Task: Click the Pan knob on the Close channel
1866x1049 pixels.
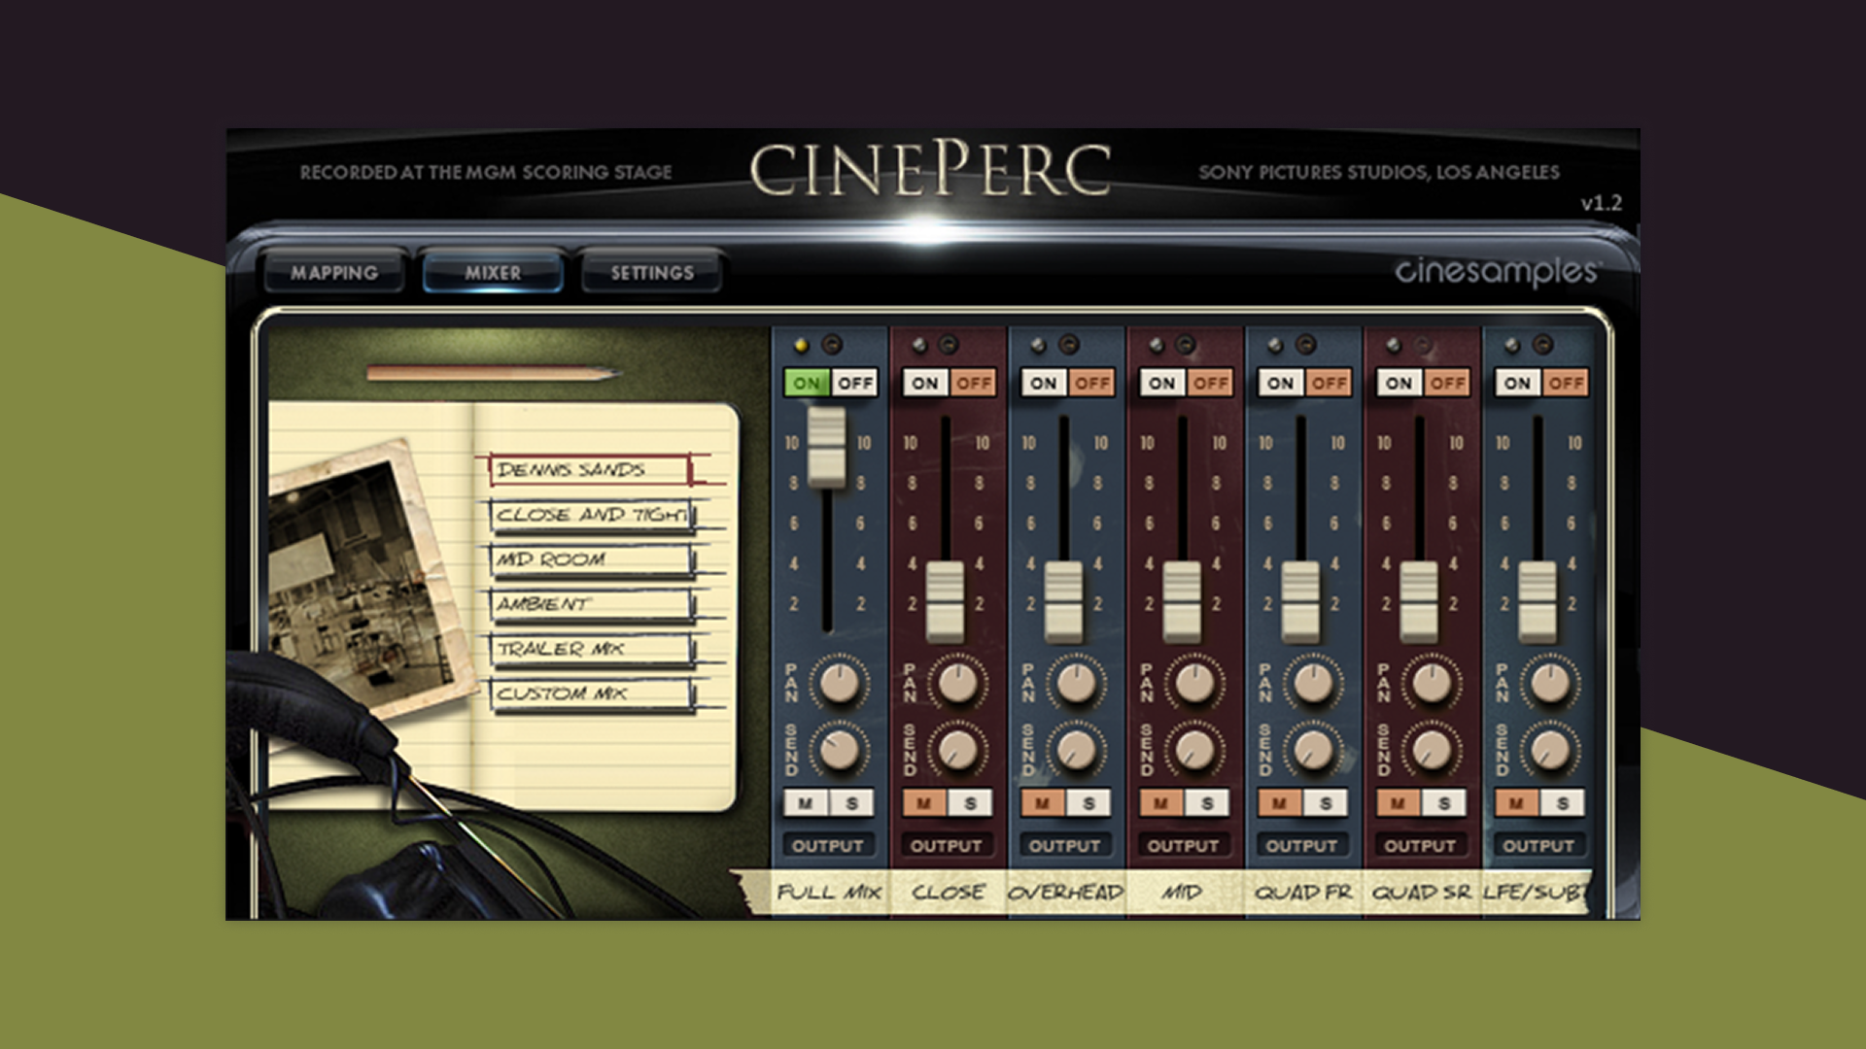Action: coord(957,685)
